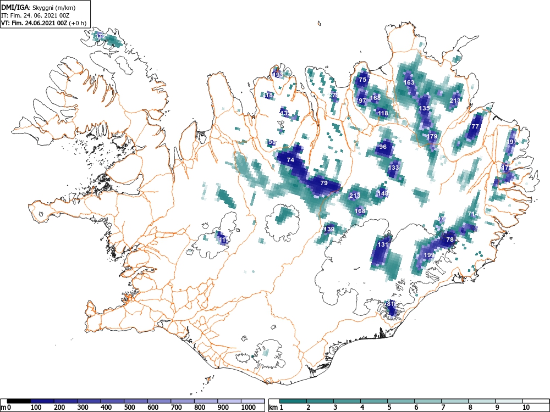Click the darkest blue swatch between 100 and 200
Screen dimensions: 550x412
tap(42, 401)
